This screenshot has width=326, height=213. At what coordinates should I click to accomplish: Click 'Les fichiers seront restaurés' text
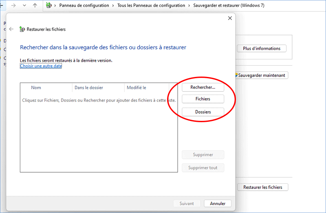click(x=66, y=60)
